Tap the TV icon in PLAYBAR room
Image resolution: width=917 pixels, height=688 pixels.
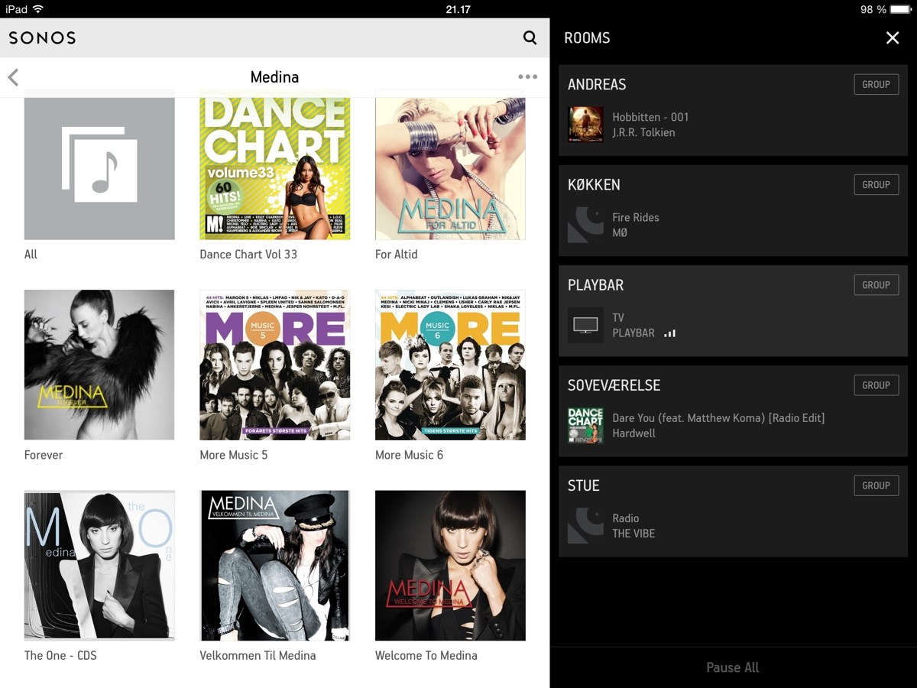pyautogui.click(x=585, y=325)
